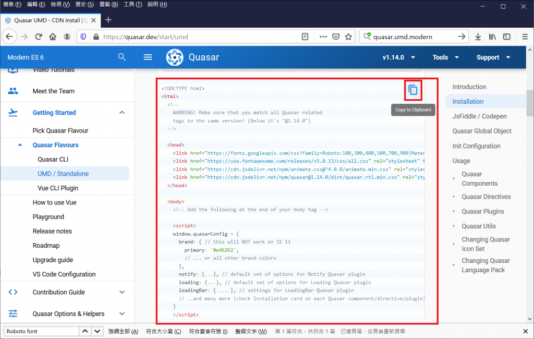Click the browser Forward arrow
The height and width of the screenshot is (339, 534).
coord(24,37)
